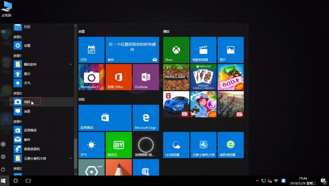This screenshot has height=186, width=329.
Task: Open the volume tray icon
Action: coord(270,181)
